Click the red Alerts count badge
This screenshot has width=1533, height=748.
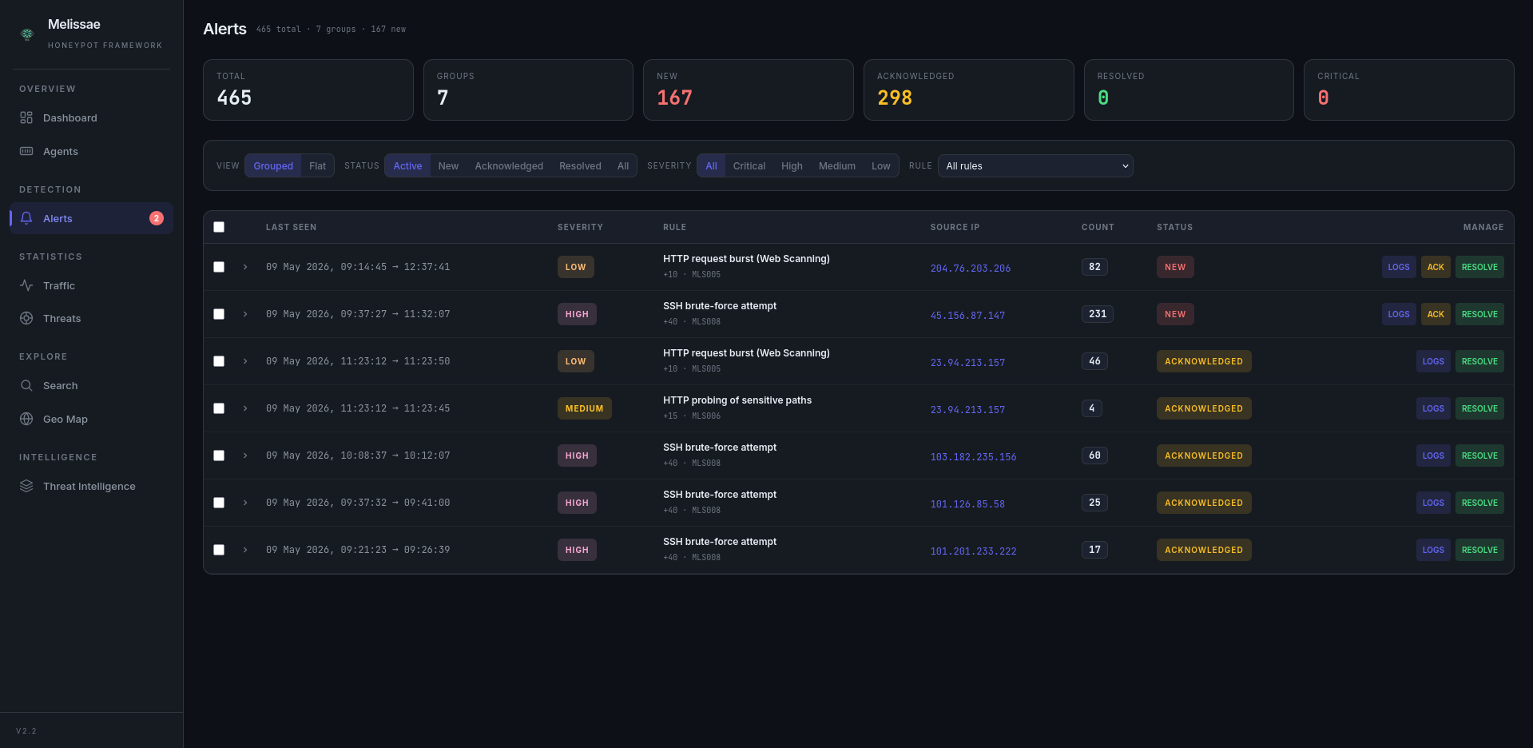tap(157, 218)
